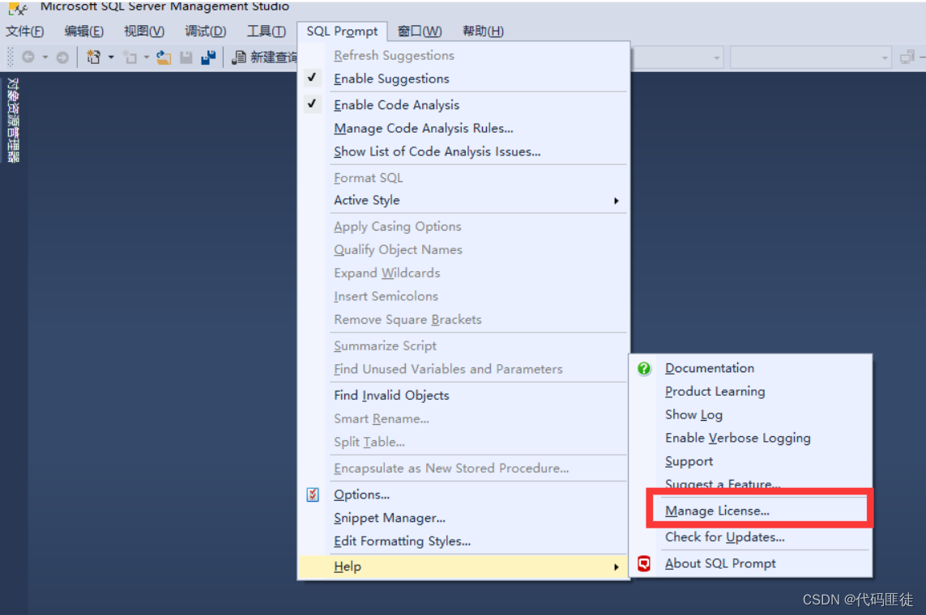This screenshot has width=926, height=615.
Task: Open the Back button history dropdown
Action: click(x=45, y=57)
